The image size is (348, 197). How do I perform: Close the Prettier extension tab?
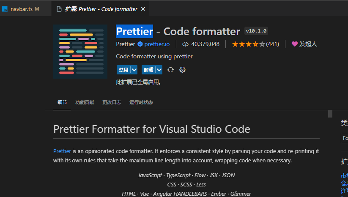(143, 9)
